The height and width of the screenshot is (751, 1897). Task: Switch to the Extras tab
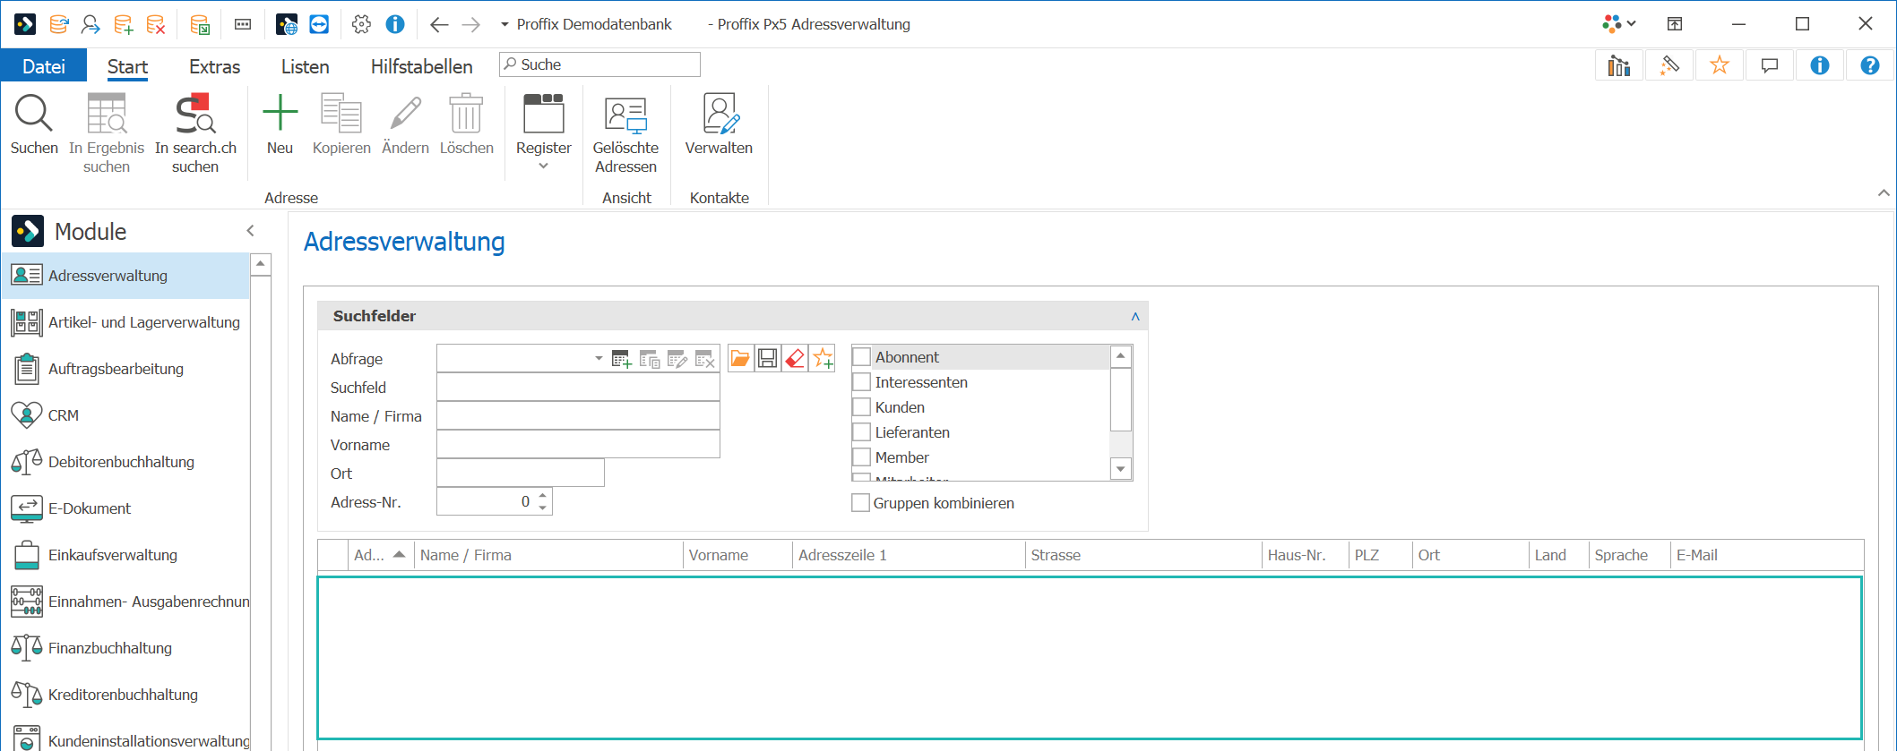214,66
